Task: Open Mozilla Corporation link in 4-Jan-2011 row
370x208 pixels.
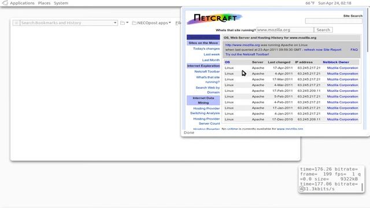Action: [x=342, y=114]
